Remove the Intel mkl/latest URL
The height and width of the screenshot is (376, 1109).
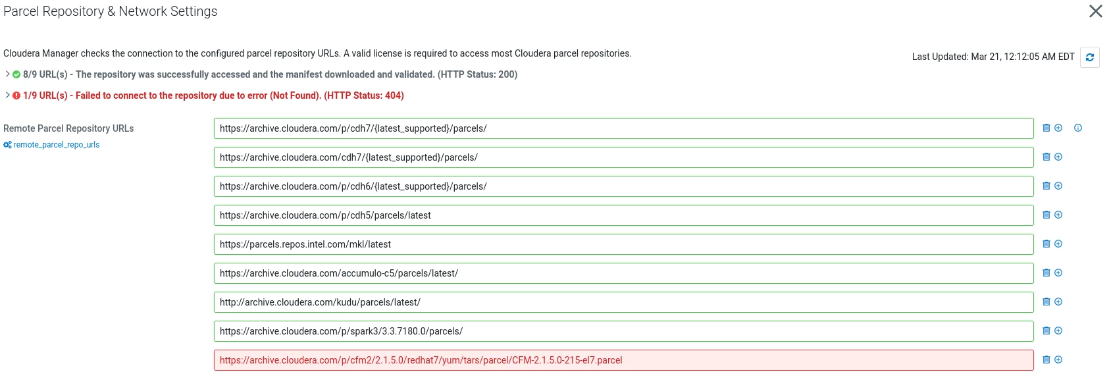click(1046, 244)
